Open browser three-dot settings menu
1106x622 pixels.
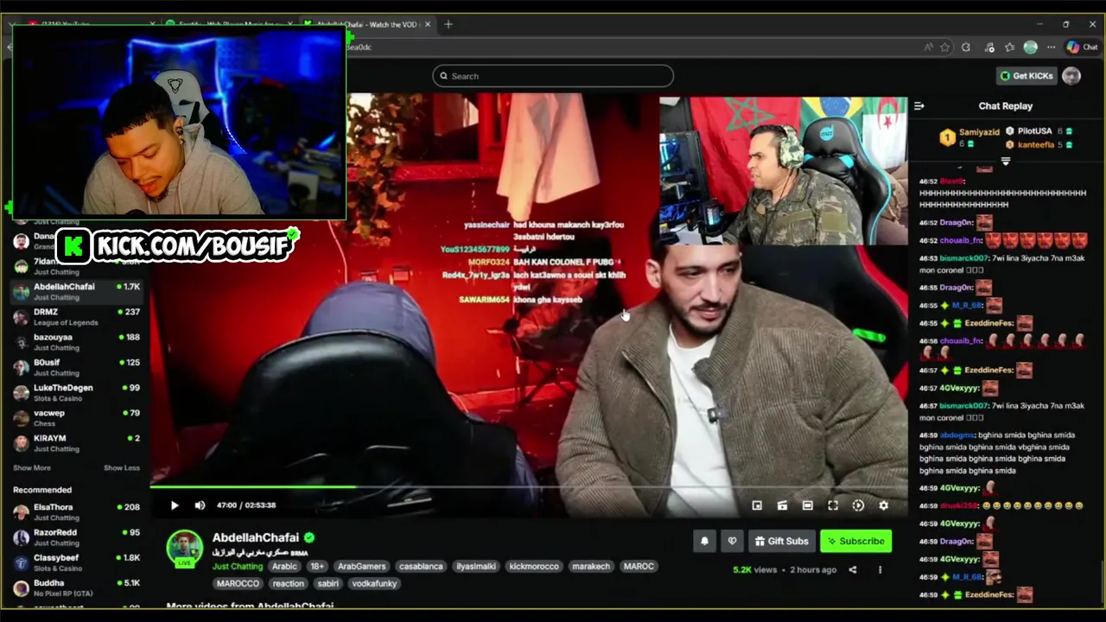click(1051, 48)
